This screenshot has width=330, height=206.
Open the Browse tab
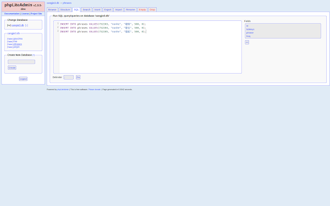click(52, 10)
